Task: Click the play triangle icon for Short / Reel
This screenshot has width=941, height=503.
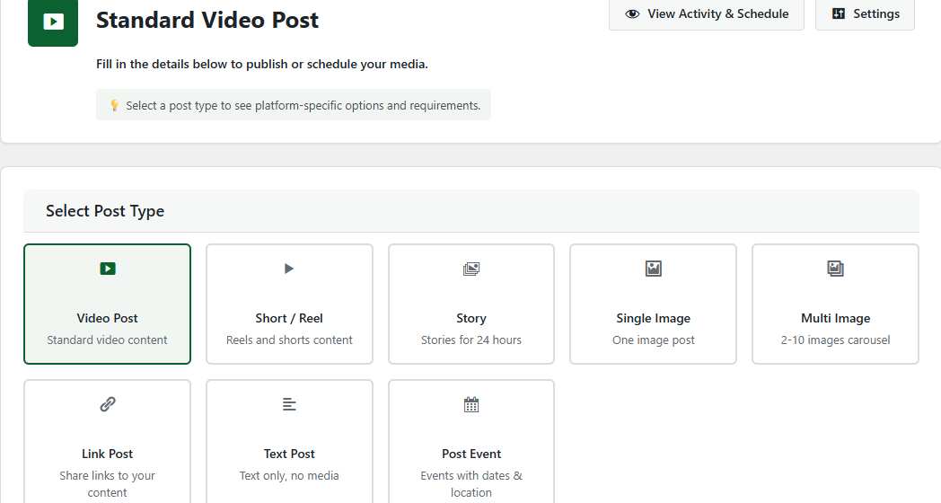Action: 289,269
